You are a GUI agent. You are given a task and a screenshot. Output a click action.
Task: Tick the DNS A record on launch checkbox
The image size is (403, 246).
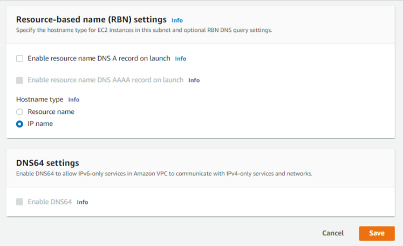(x=19, y=59)
